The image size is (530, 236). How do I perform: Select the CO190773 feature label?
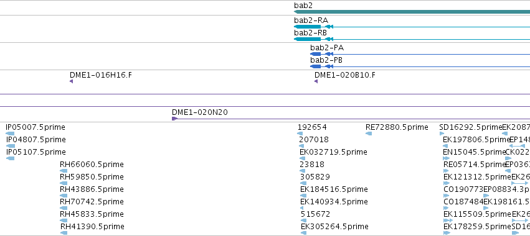(463, 189)
